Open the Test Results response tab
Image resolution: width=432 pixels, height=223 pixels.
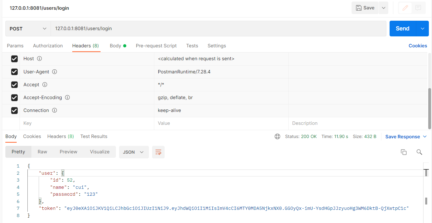[x=94, y=136]
